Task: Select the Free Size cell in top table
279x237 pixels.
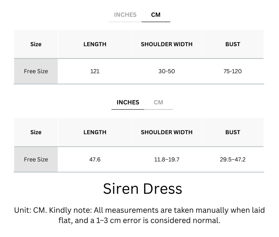Action: 36,71
